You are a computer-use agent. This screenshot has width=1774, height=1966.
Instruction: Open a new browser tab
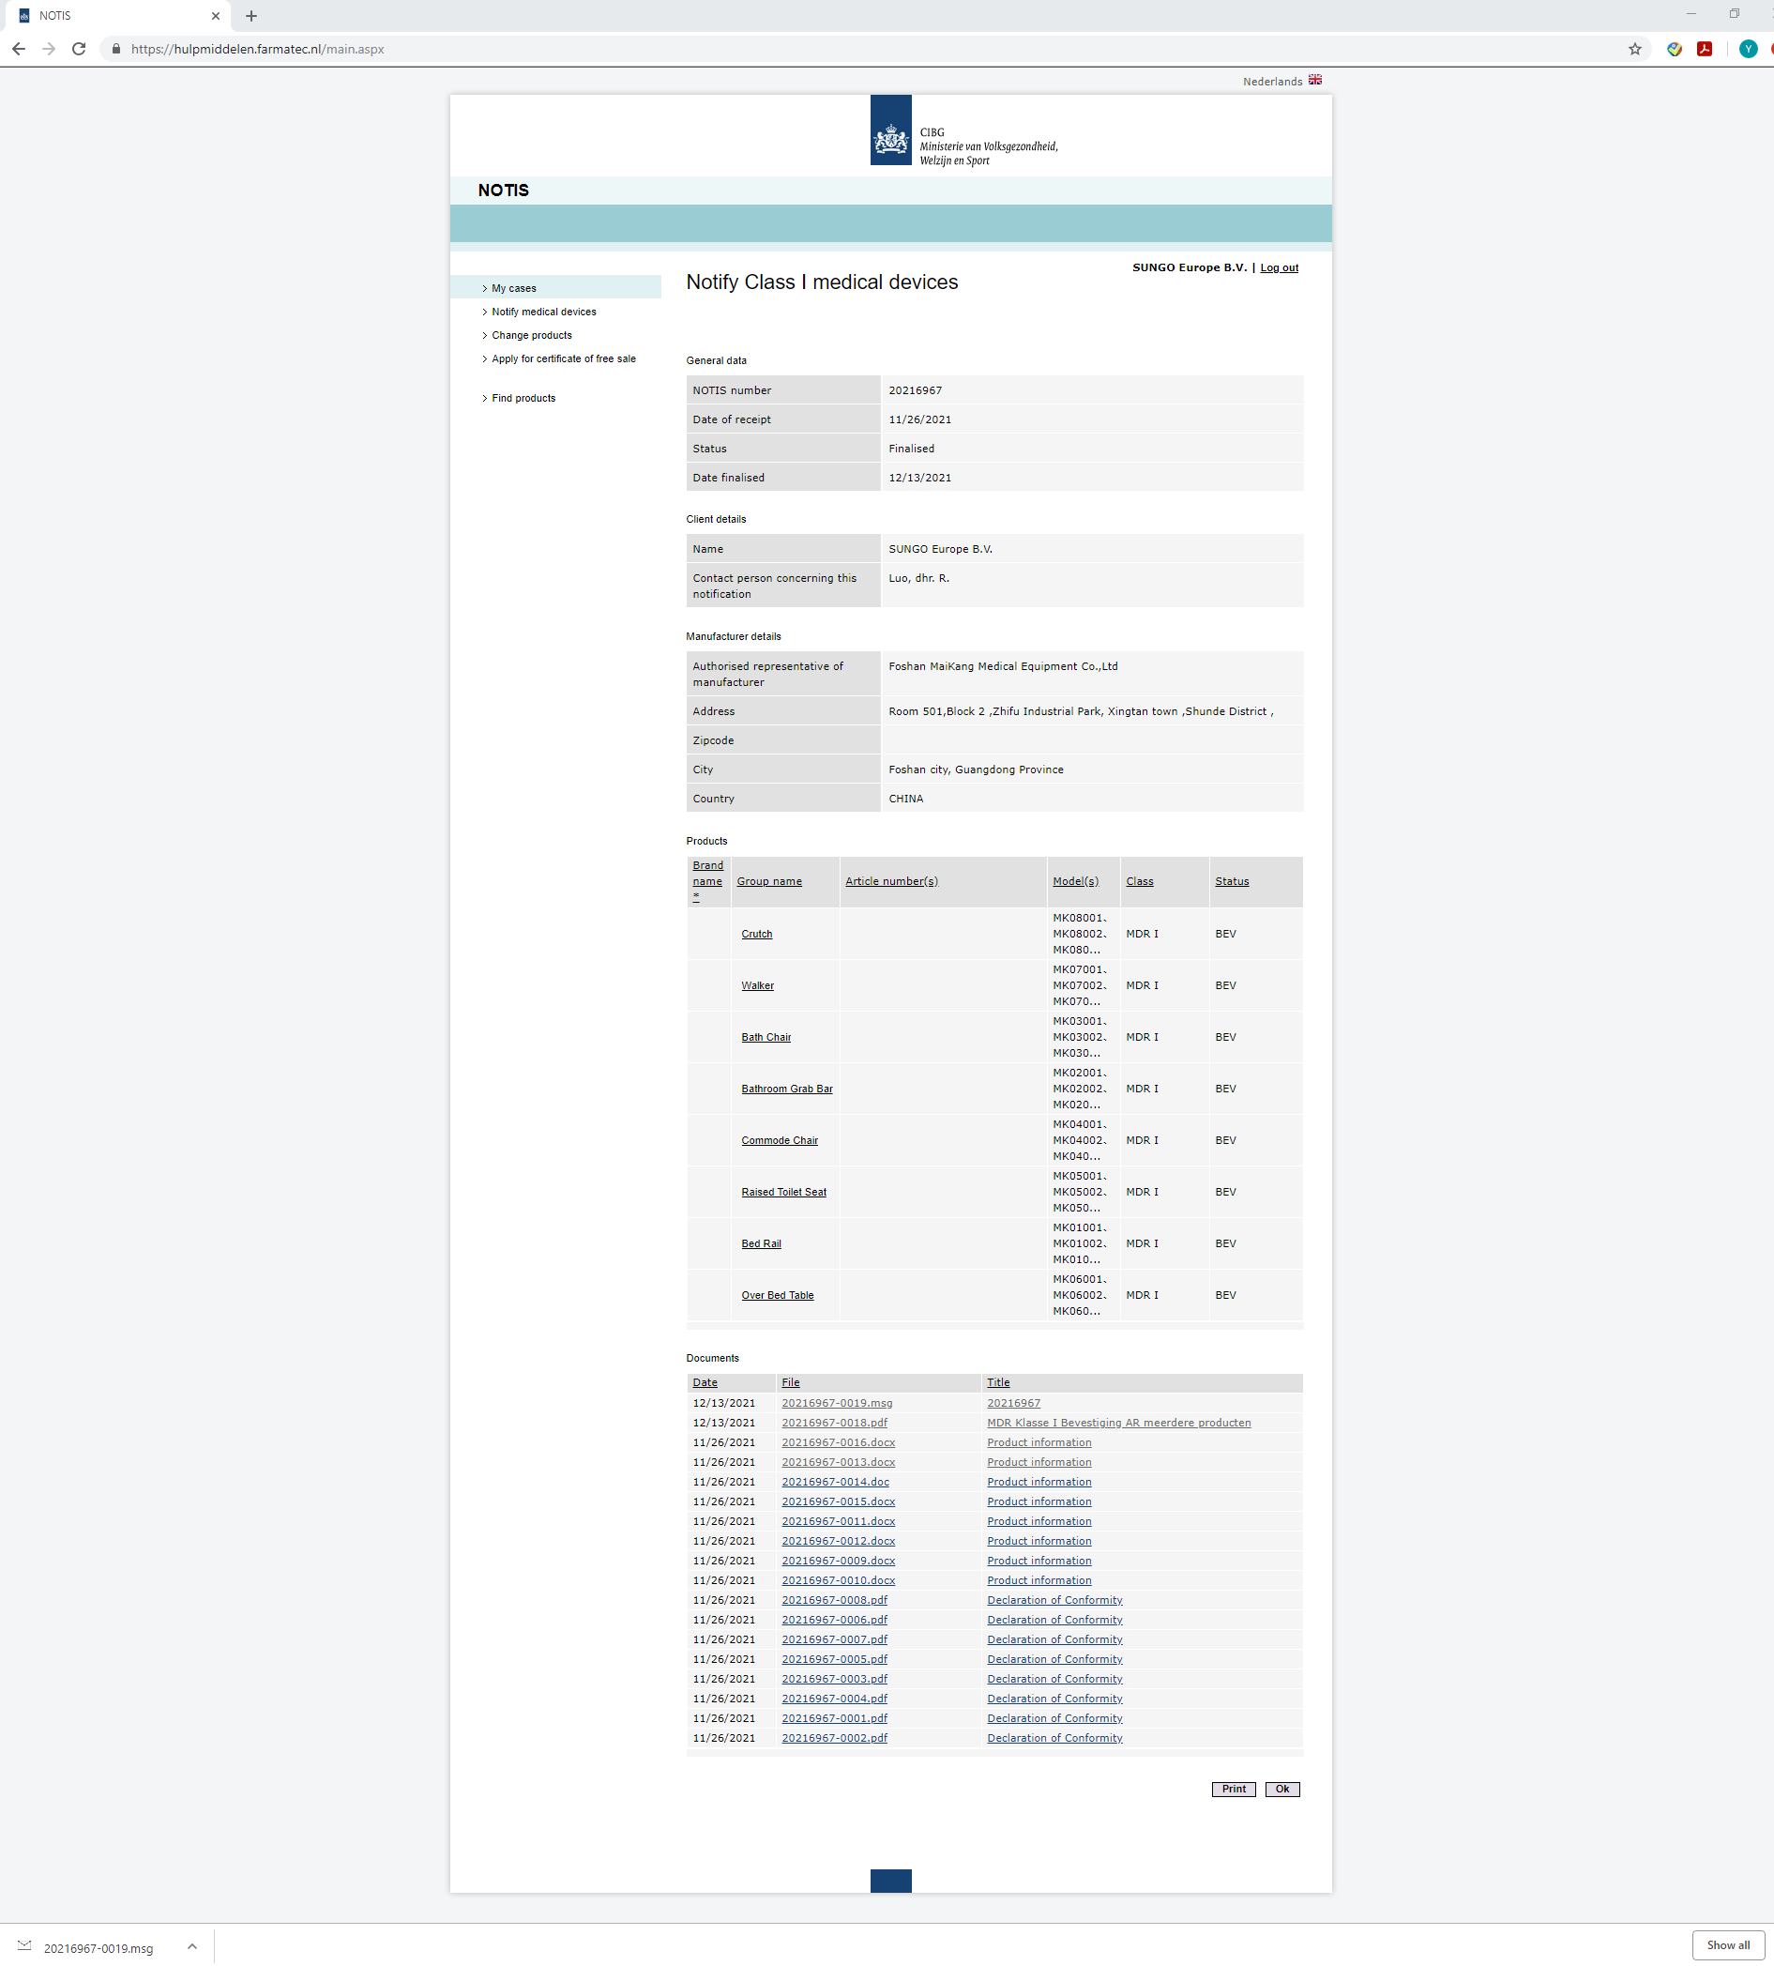tap(251, 16)
